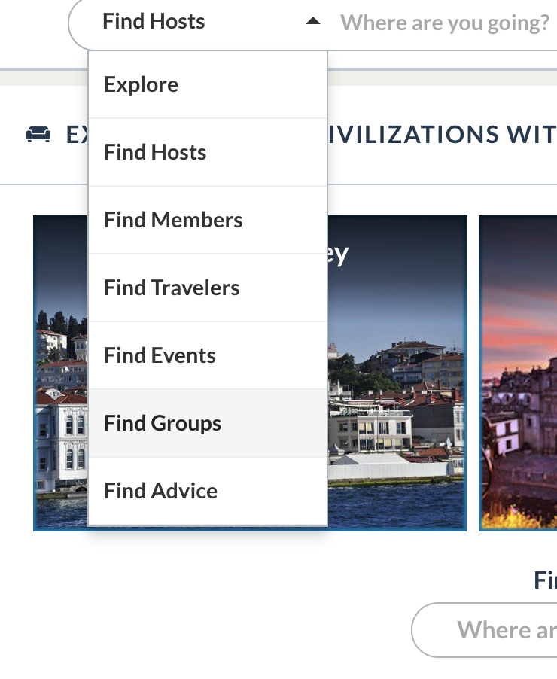This screenshot has width=557, height=679.
Task: Open the sunset old-town destination image
Action: tap(518, 373)
